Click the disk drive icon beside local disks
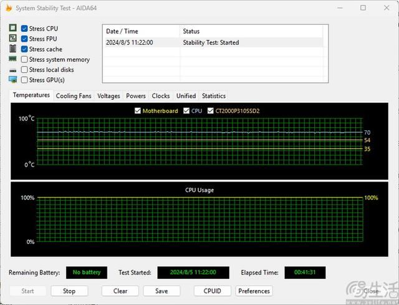This screenshot has height=305, width=399. 12,70
